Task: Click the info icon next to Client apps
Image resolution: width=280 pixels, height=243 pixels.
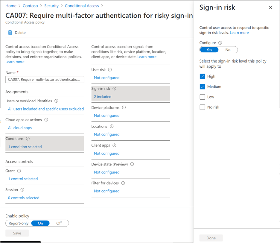Action: pos(115,145)
